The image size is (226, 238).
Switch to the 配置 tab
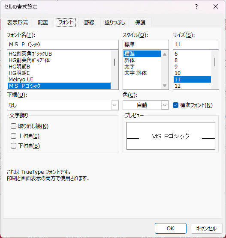pyautogui.click(x=43, y=22)
